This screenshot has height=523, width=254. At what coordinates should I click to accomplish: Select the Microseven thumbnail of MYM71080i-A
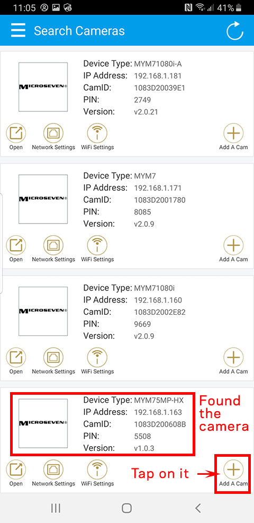tap(43, 87)
